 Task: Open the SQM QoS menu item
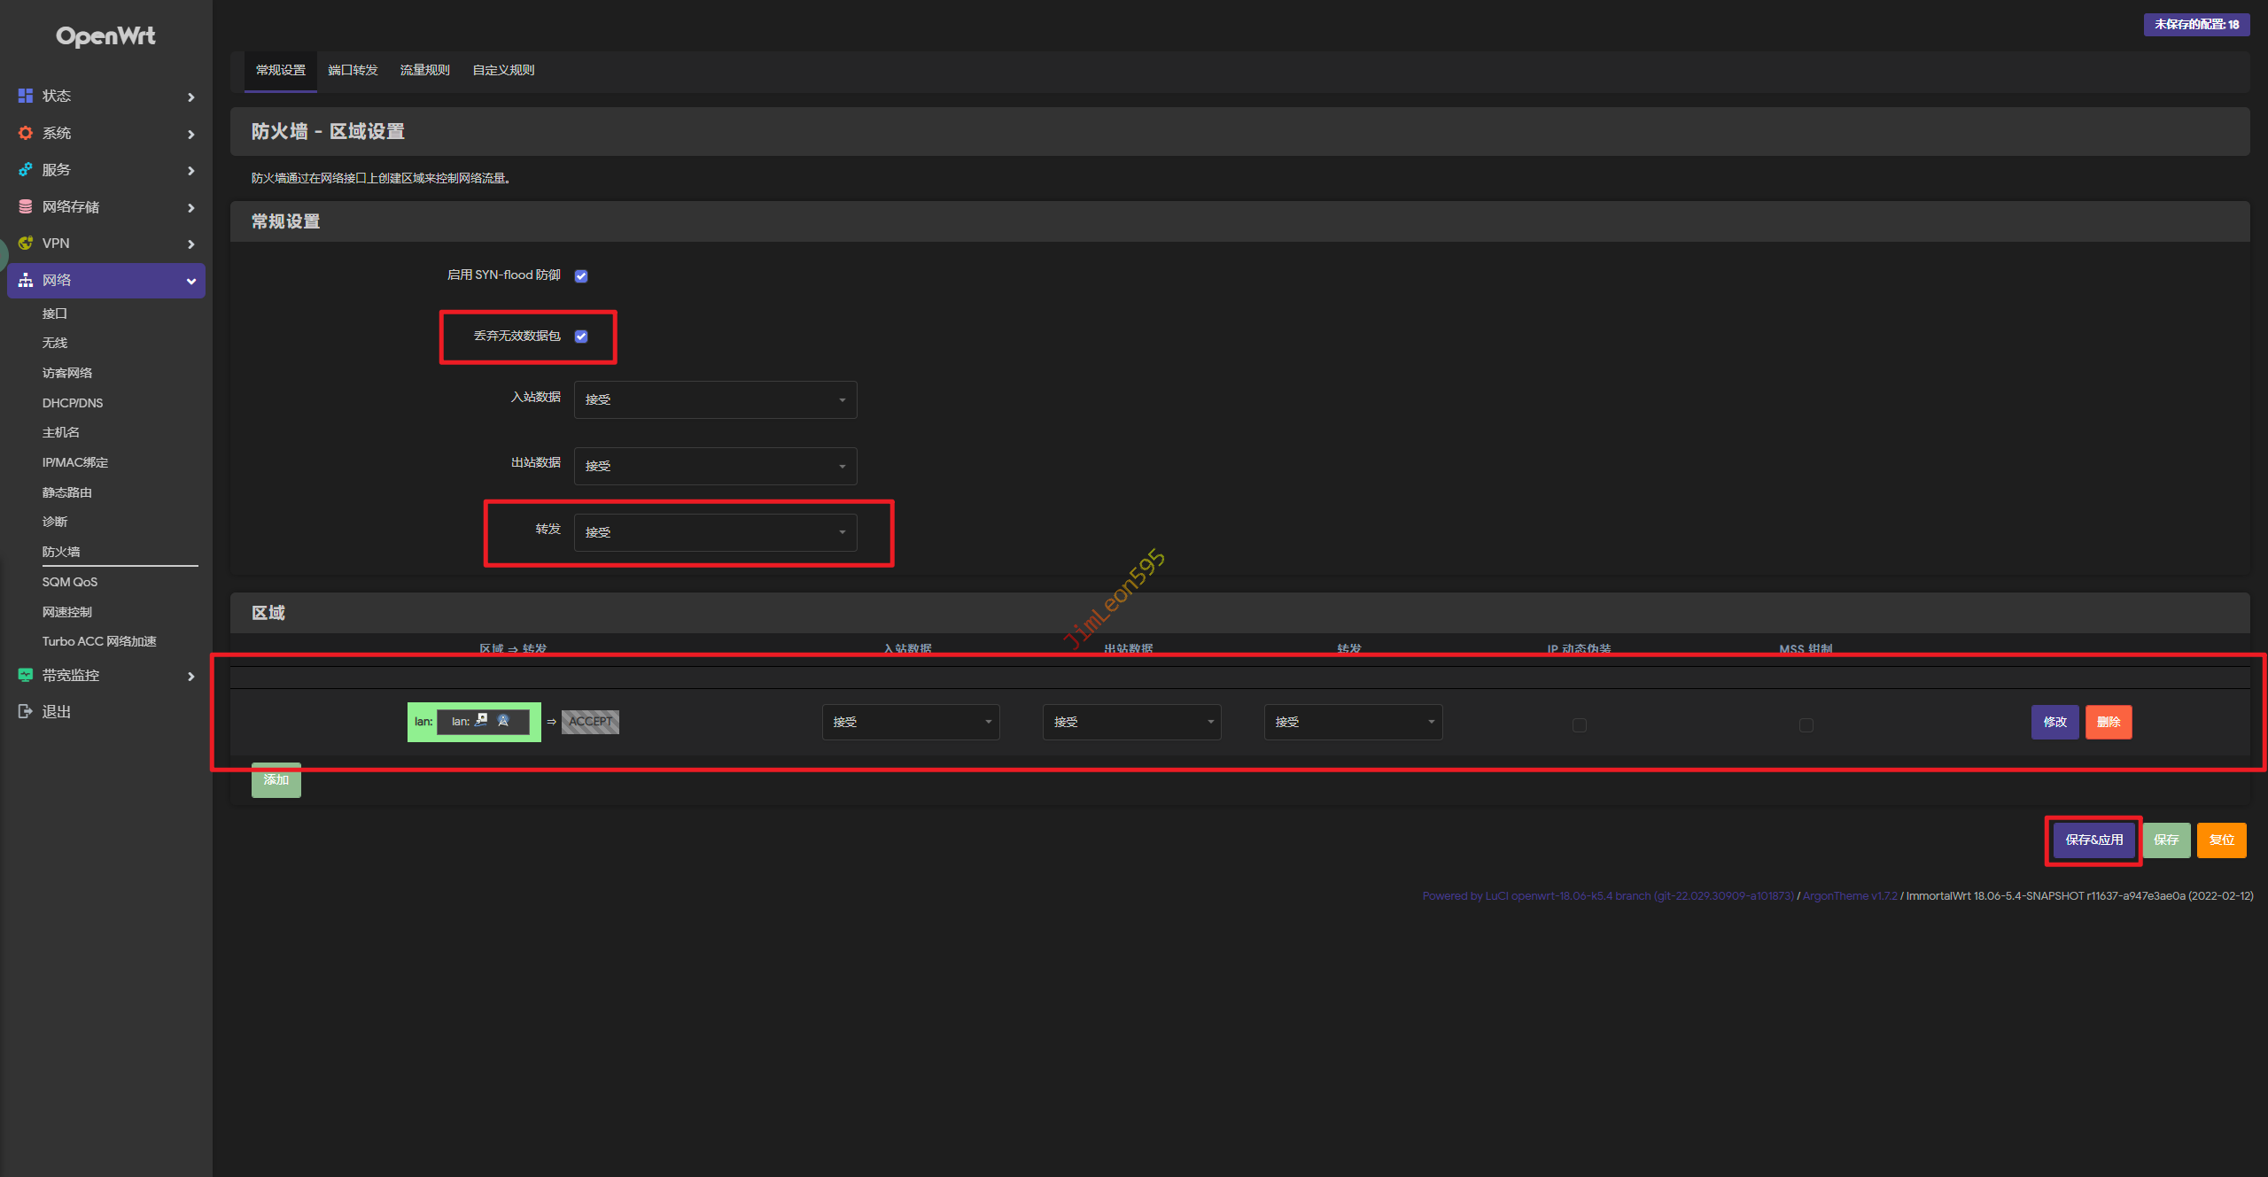tap(70, 583)
